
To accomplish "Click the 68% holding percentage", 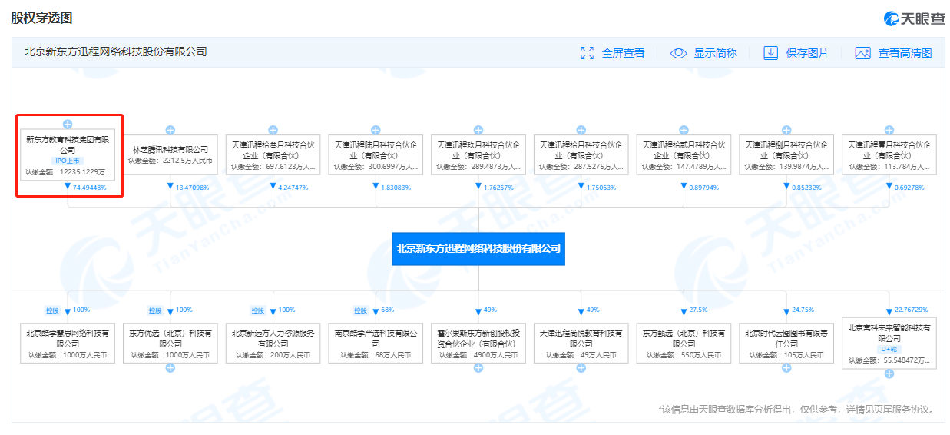I will (x=387, y=310).
